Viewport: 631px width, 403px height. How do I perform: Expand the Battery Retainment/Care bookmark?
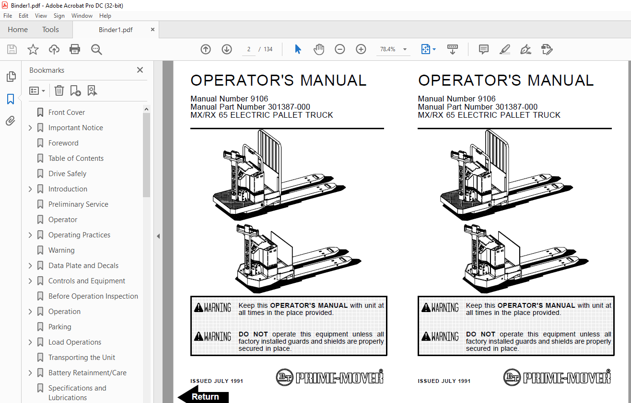(30, 373)
